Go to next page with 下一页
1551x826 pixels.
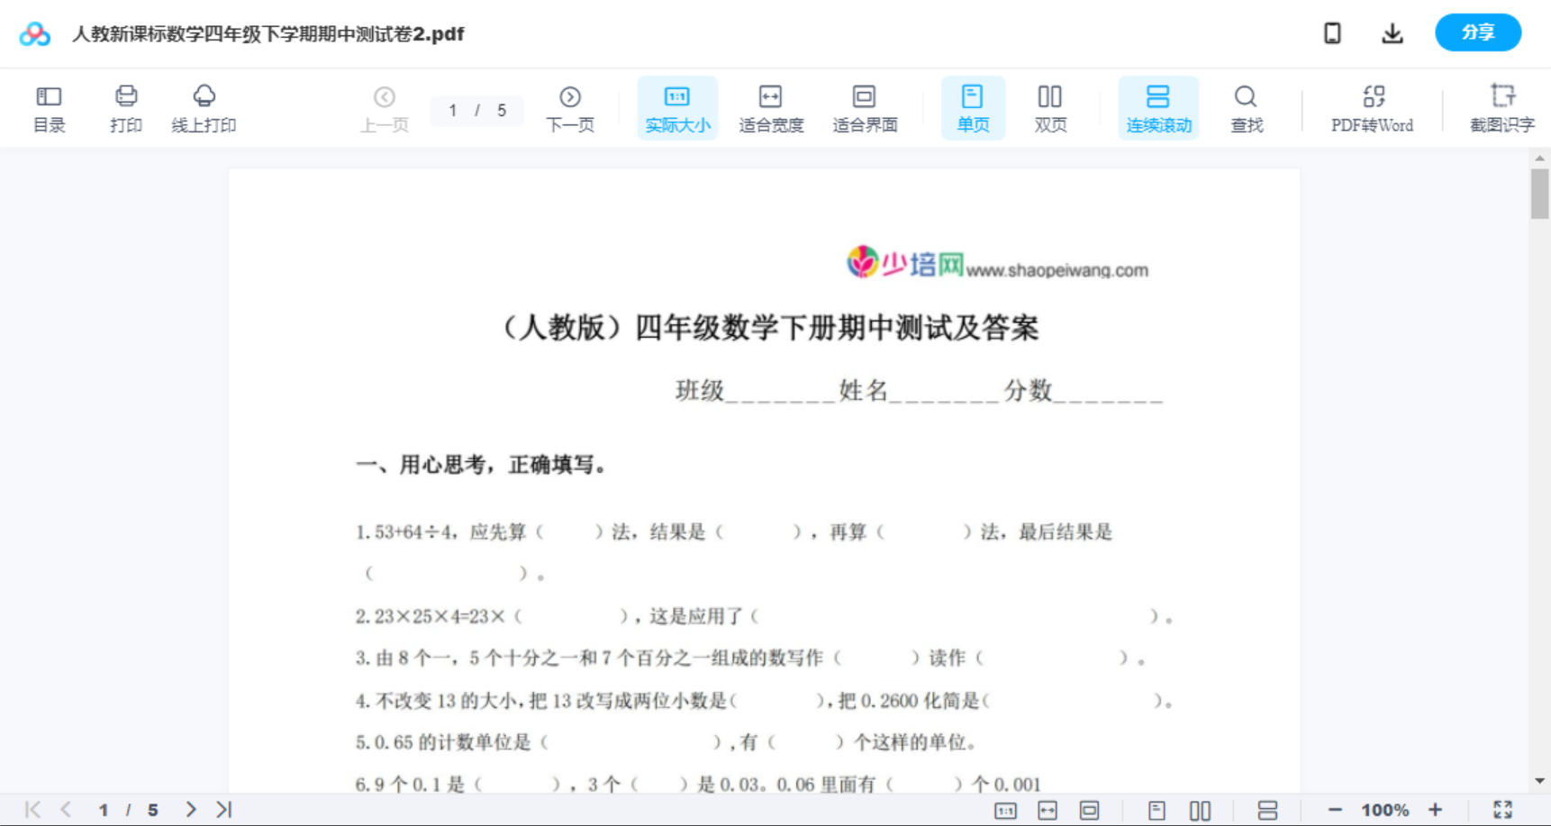(x=570, y=106)
